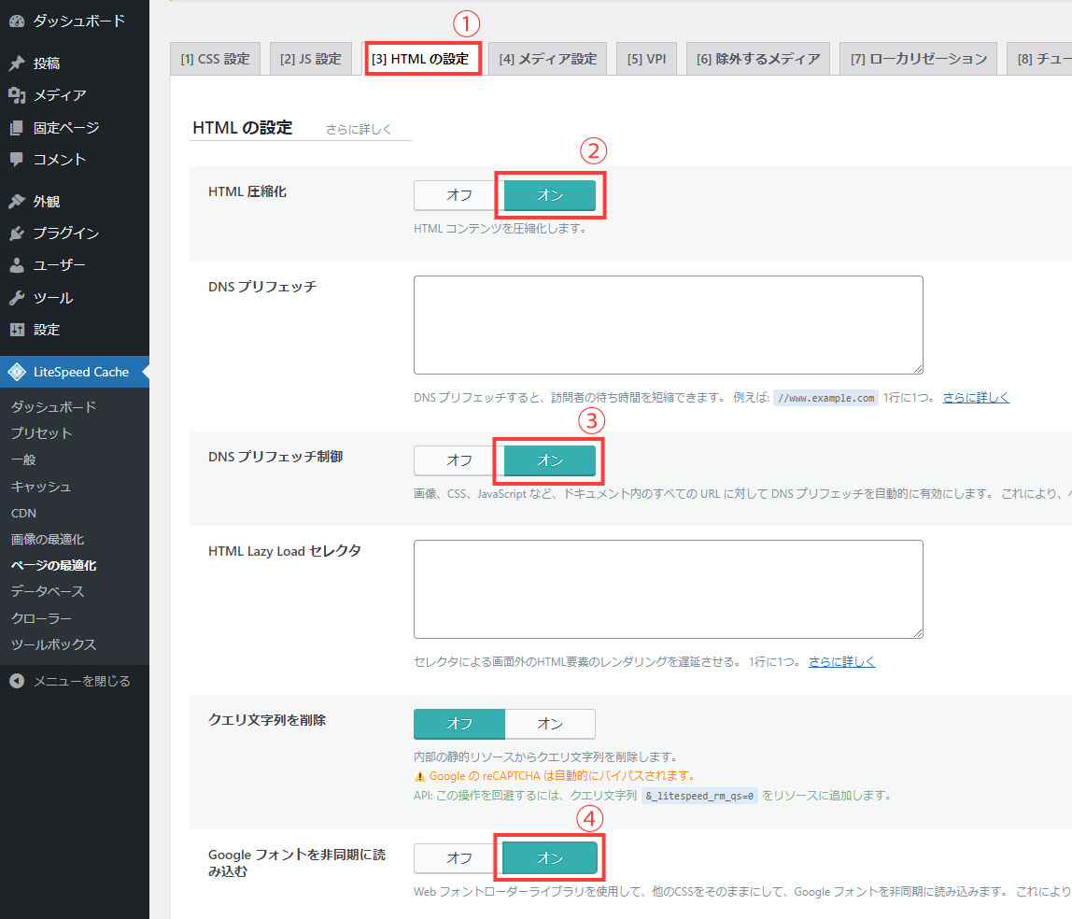Open the データベース submenu item
Viewport: 1072px width, 919px height.
[75, 591]
